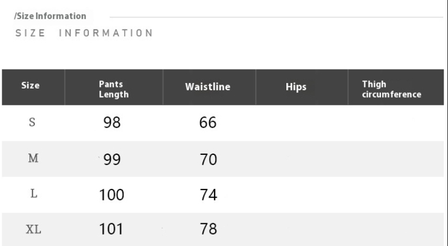The width and height of the screenshot is (448, 246).
Task: Click the /Size Information heading
Action: [x=50, y=16]
